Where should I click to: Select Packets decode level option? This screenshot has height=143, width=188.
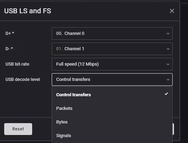coord(112,108)
